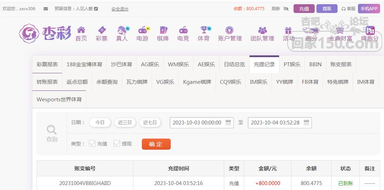Open the 跑分 menu icon

pyautogui.click(x=311, y=30)
